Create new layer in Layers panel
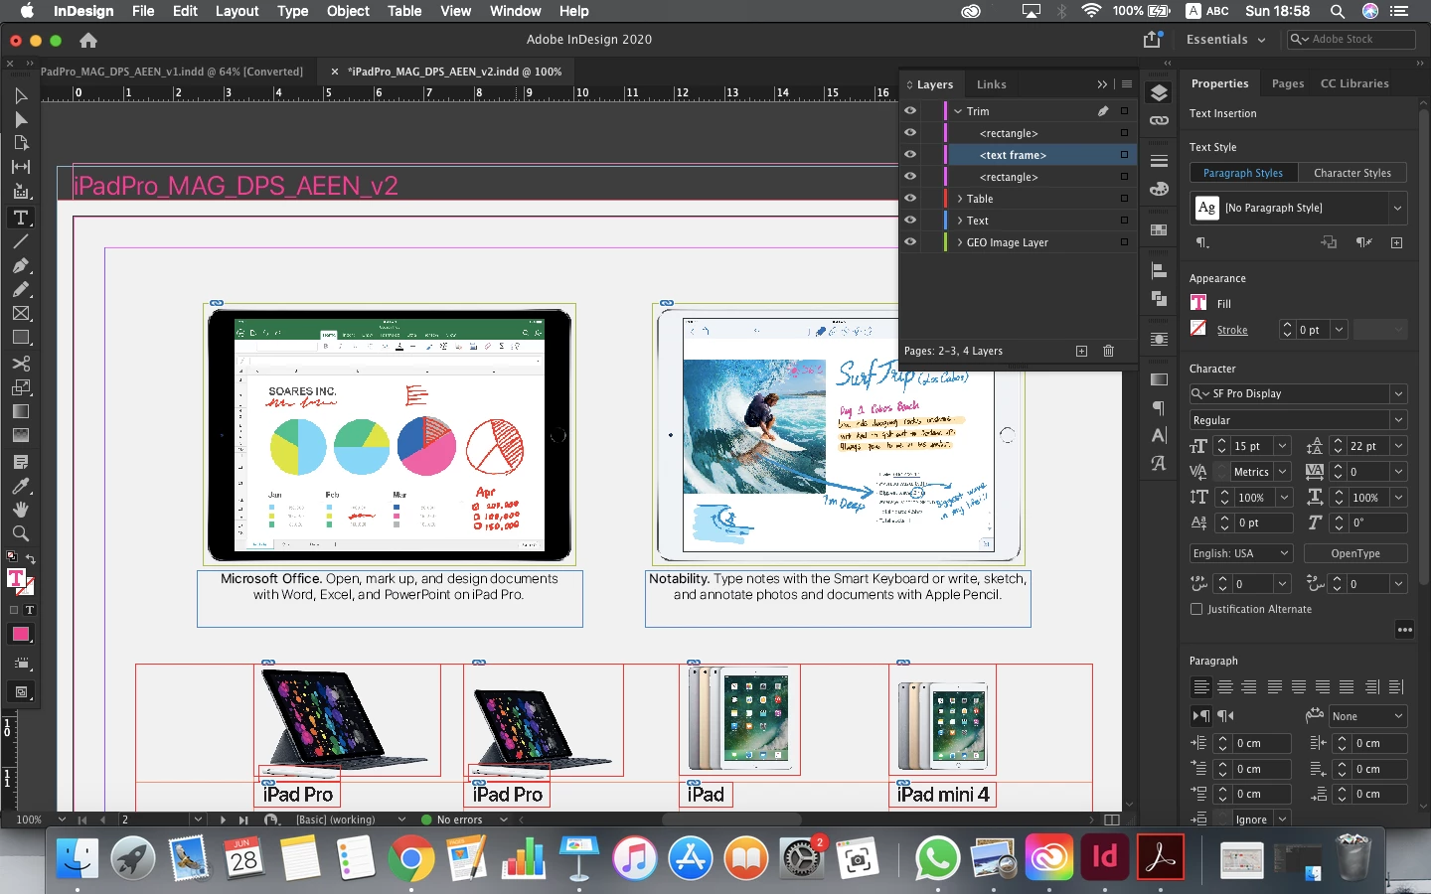 (x=1081, y=351)
